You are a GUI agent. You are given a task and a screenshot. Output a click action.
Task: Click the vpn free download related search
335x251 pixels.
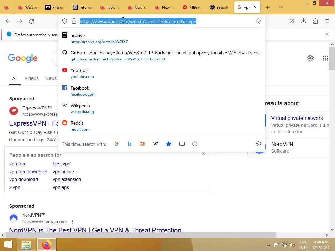28,172
